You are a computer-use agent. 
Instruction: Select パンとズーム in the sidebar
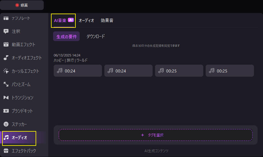pos(21,84)
